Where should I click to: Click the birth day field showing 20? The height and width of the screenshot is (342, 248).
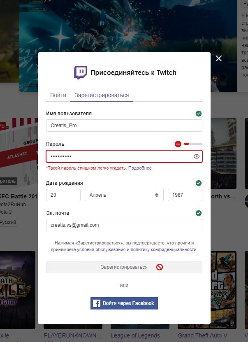tap(63, 195)
